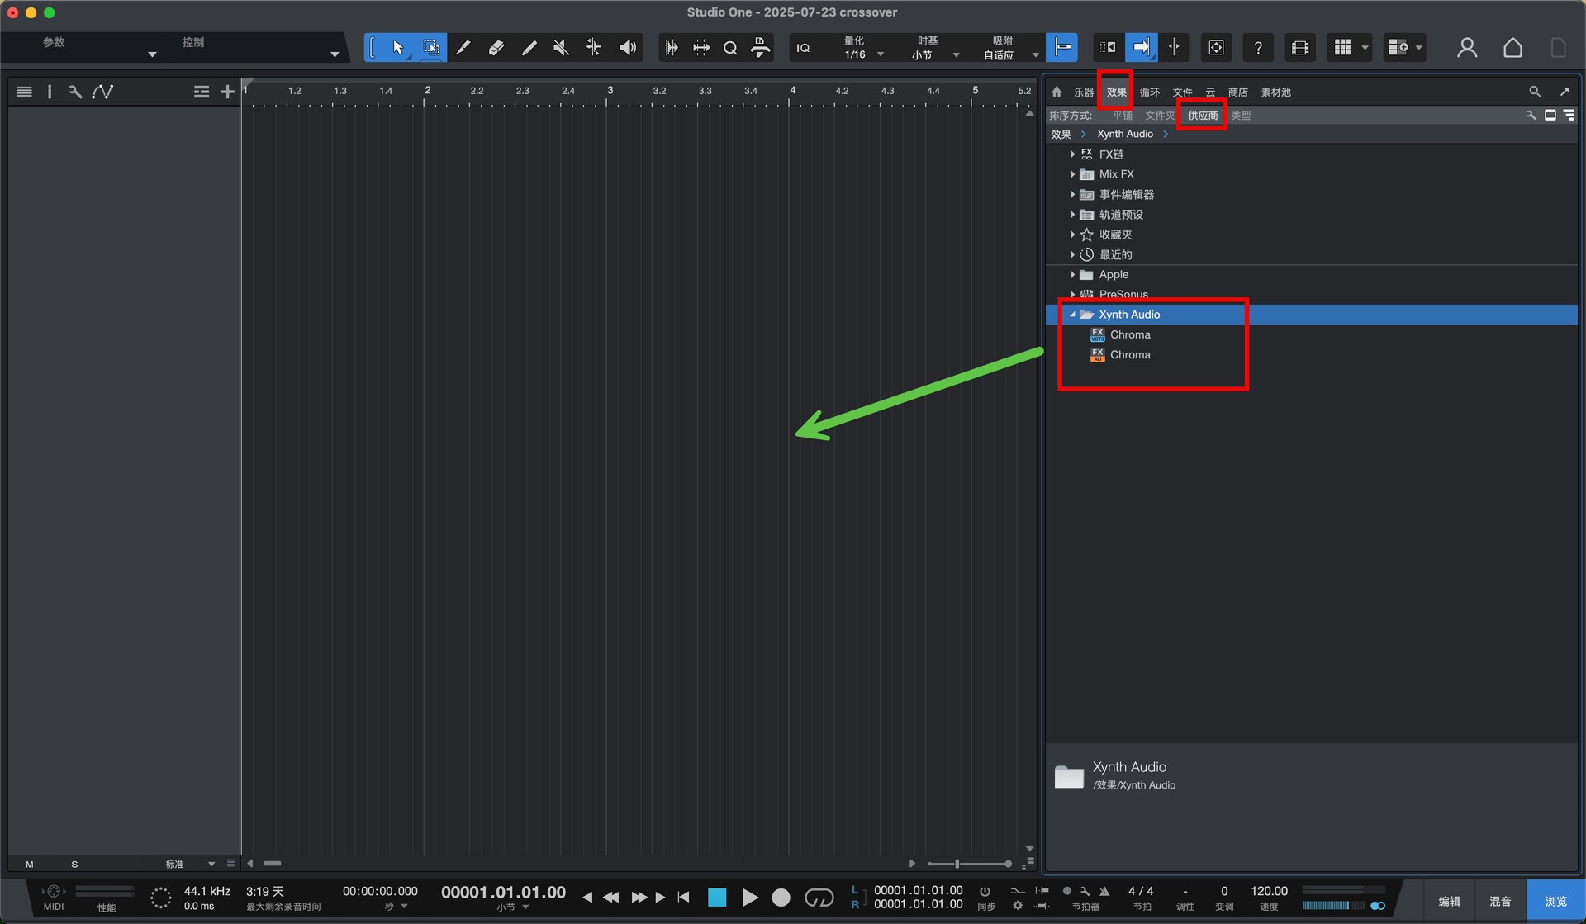Expand the FX链 folder
This screenshot has height=924, width=1586.
pyautogui.click(x=1072, y=154)
